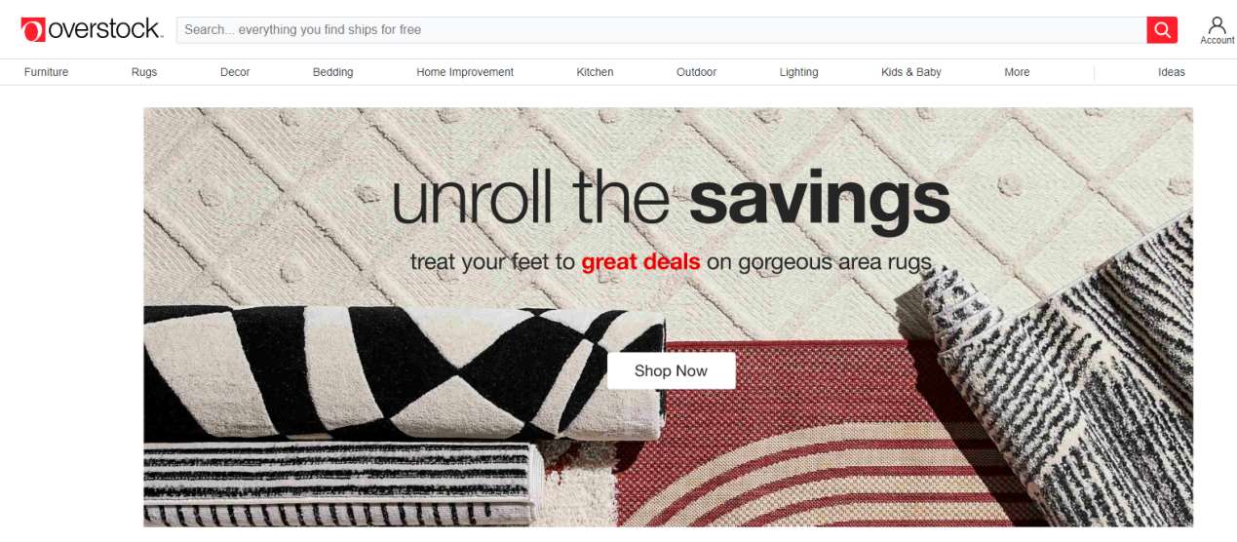Open the Ideas link
Screen dimensions: 1237x542
pos(1172,72)
